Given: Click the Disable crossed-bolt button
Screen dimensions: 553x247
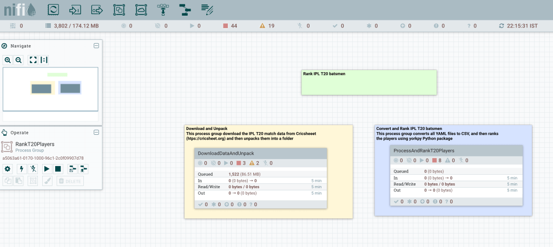Looking at the screenshot, I should click(33, 169).
